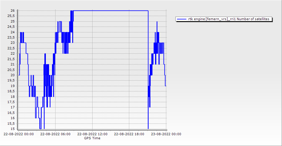This screenshot has width=282, height=146.
Task: Click the y-axis tick label 26
Action: [x=12, y=11]
